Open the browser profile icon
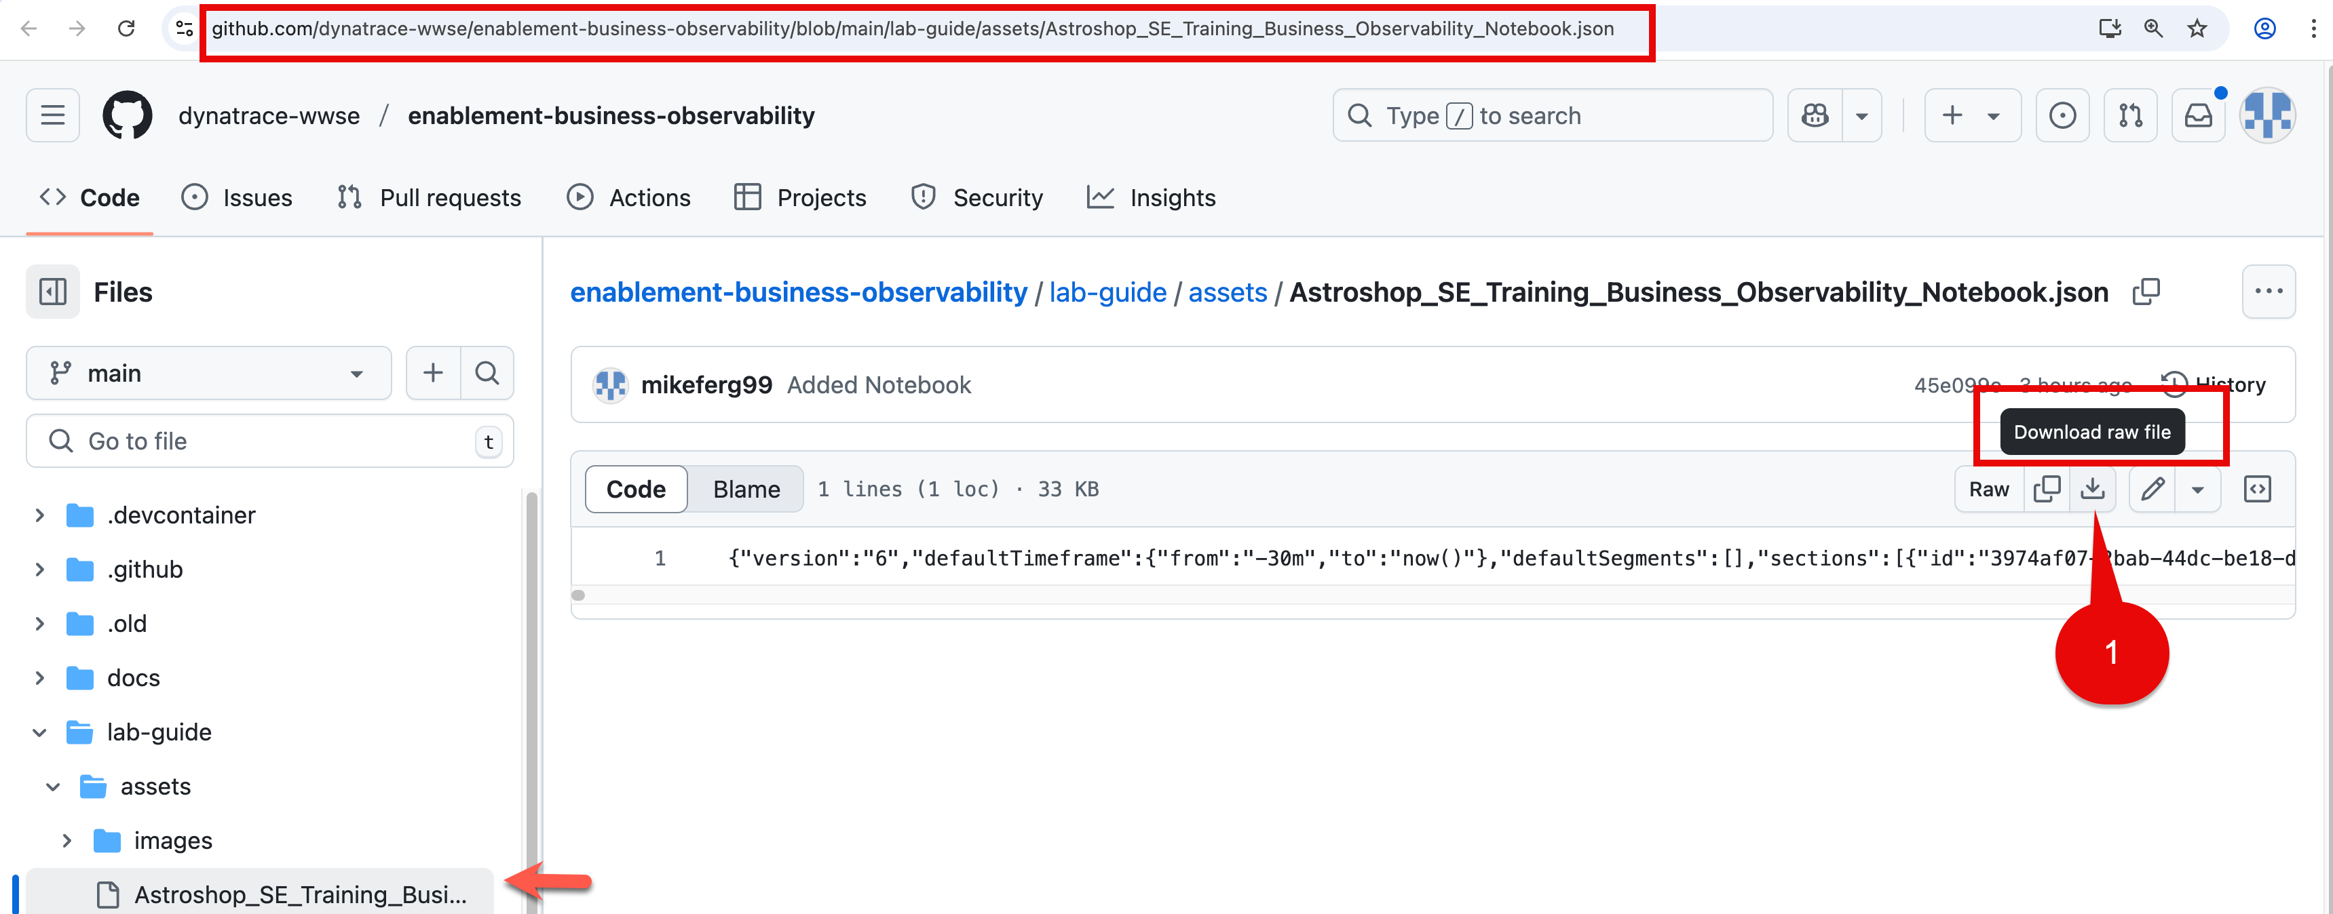This screenshot has width=2333, height=914. (2265, 29)
